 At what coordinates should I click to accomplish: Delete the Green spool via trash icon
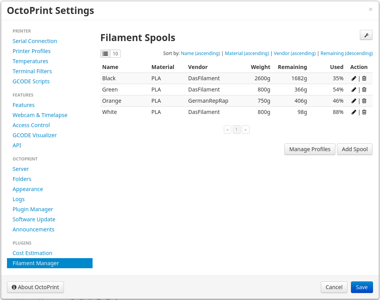click(x=364, y=90)
